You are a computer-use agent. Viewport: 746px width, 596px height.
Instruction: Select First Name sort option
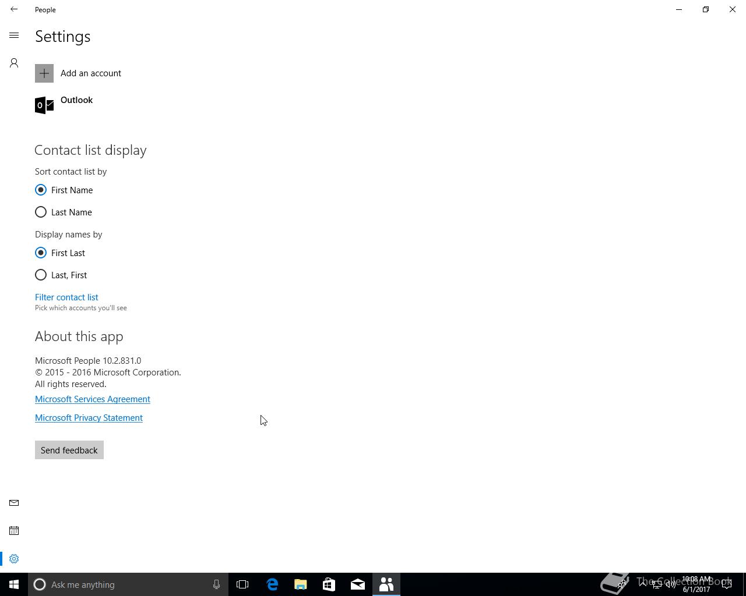click(x=64, y=190)
